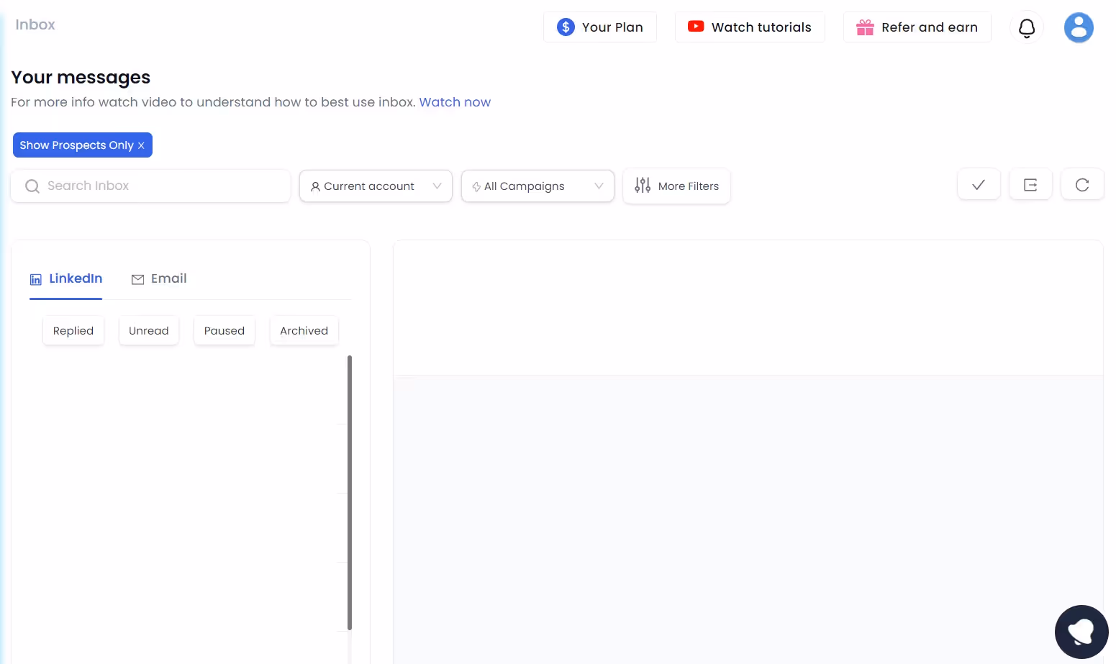This screenshot has height=664, width=1116.
Task: Click the mark all as read checkmark icon
Action: click(978, 184)
